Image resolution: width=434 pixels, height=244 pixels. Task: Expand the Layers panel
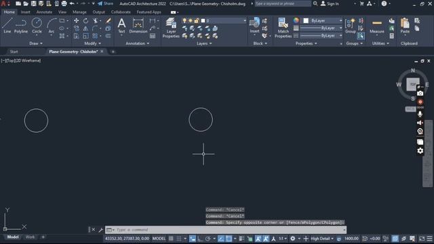204,43
